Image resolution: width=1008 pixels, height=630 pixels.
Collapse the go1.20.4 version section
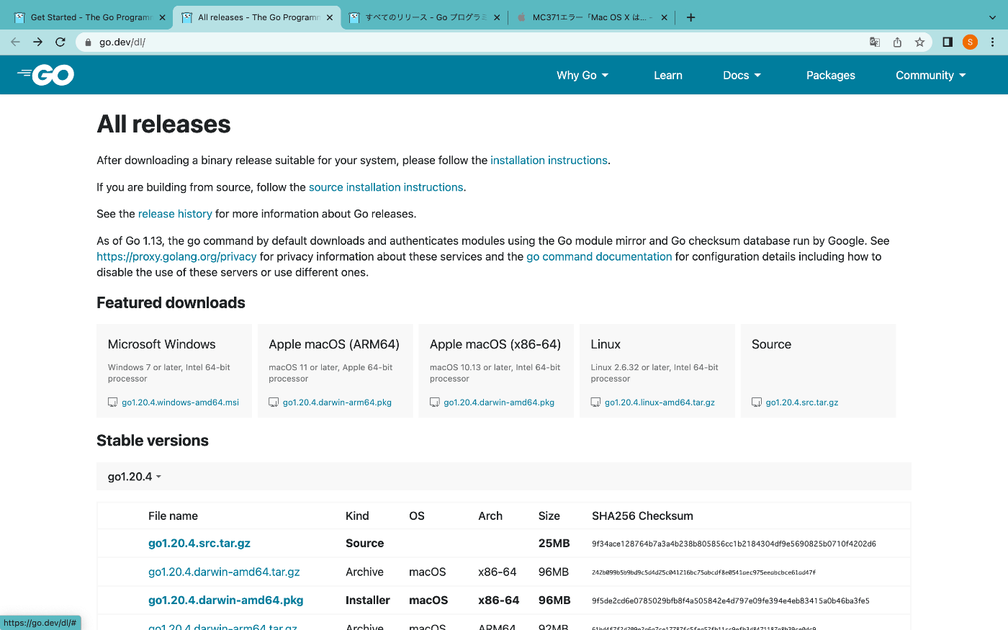pos(135,477)
